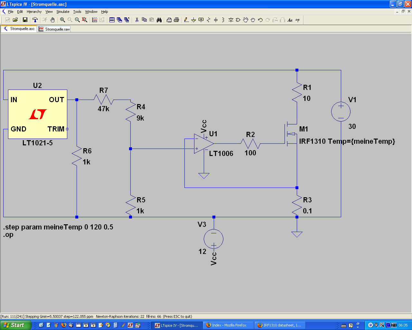The width and height of the screenshot is (412, 330).
Task: Select the LT1006 op-amp U1 symbol
Action: 204,144
